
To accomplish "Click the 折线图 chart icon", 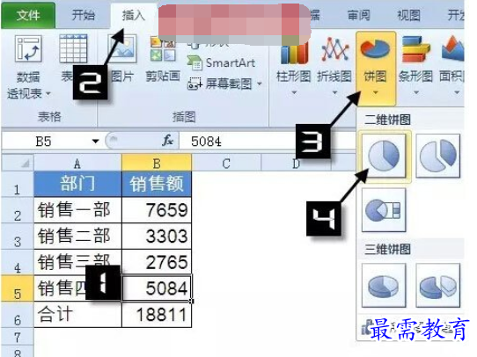I will [x=334, y=50].
